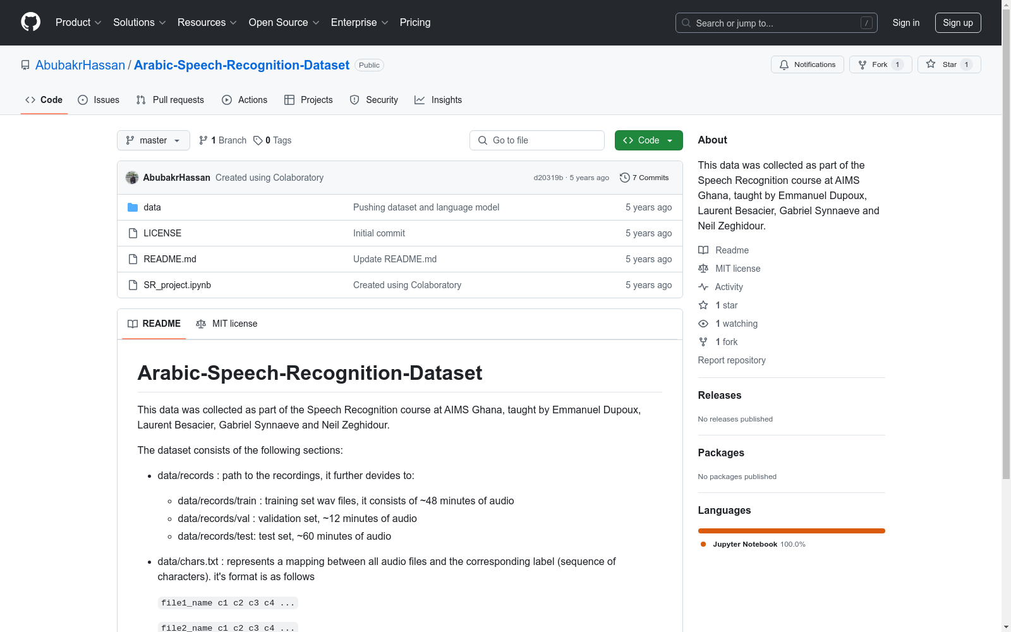The image size is (1011, 632).
Task: Click the star icon beside 1 star
Action: point(703,305)
